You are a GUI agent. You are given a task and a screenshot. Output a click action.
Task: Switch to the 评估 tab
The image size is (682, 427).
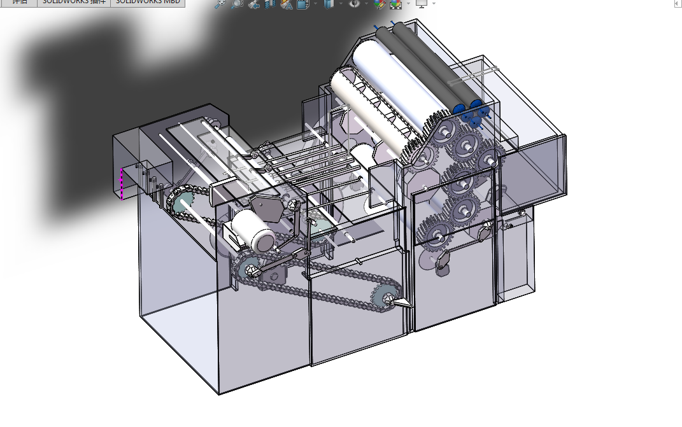point(19,2)
